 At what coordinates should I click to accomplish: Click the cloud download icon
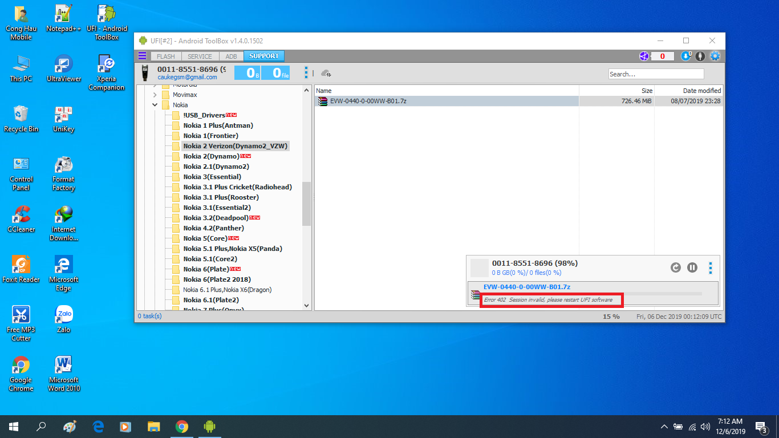click(x=327, y=73)
